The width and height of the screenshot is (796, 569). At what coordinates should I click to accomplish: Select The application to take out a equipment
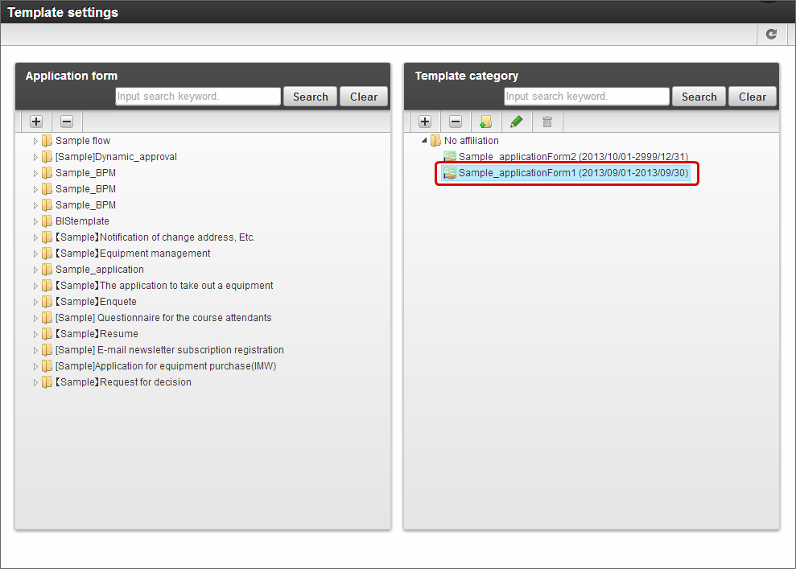coord(164,286)
